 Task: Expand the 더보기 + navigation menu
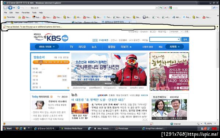point(126,47)
